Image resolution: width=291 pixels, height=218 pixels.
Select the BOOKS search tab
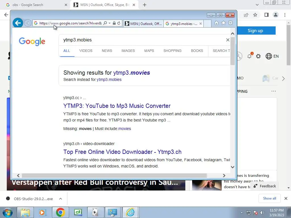(x=197, y=51)
